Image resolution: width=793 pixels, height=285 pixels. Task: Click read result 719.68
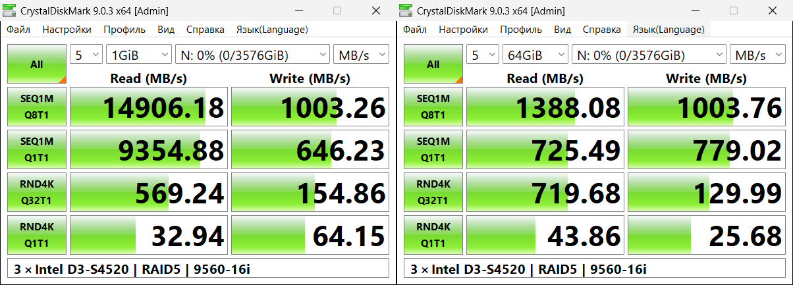pyautogui.click(x=545, y=192)
